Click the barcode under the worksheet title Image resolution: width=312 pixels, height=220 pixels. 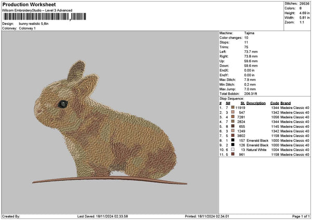point(44,17)
